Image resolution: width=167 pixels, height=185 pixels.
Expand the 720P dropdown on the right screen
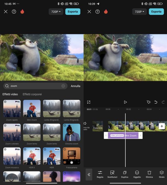[140, 12]
